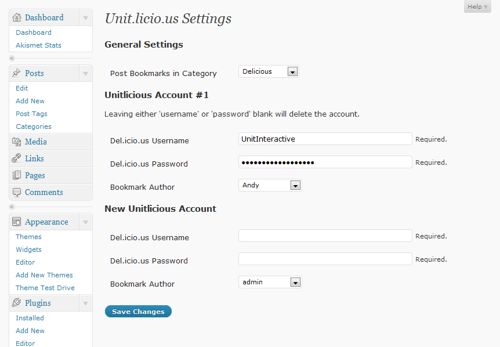Open Media via its camera icon
The width and height of the screenshot is (500, 347).
17,142
